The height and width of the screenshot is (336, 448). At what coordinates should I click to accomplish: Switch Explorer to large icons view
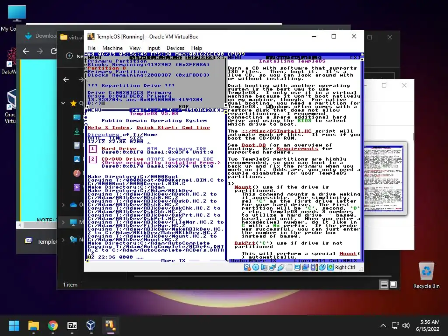393,284
